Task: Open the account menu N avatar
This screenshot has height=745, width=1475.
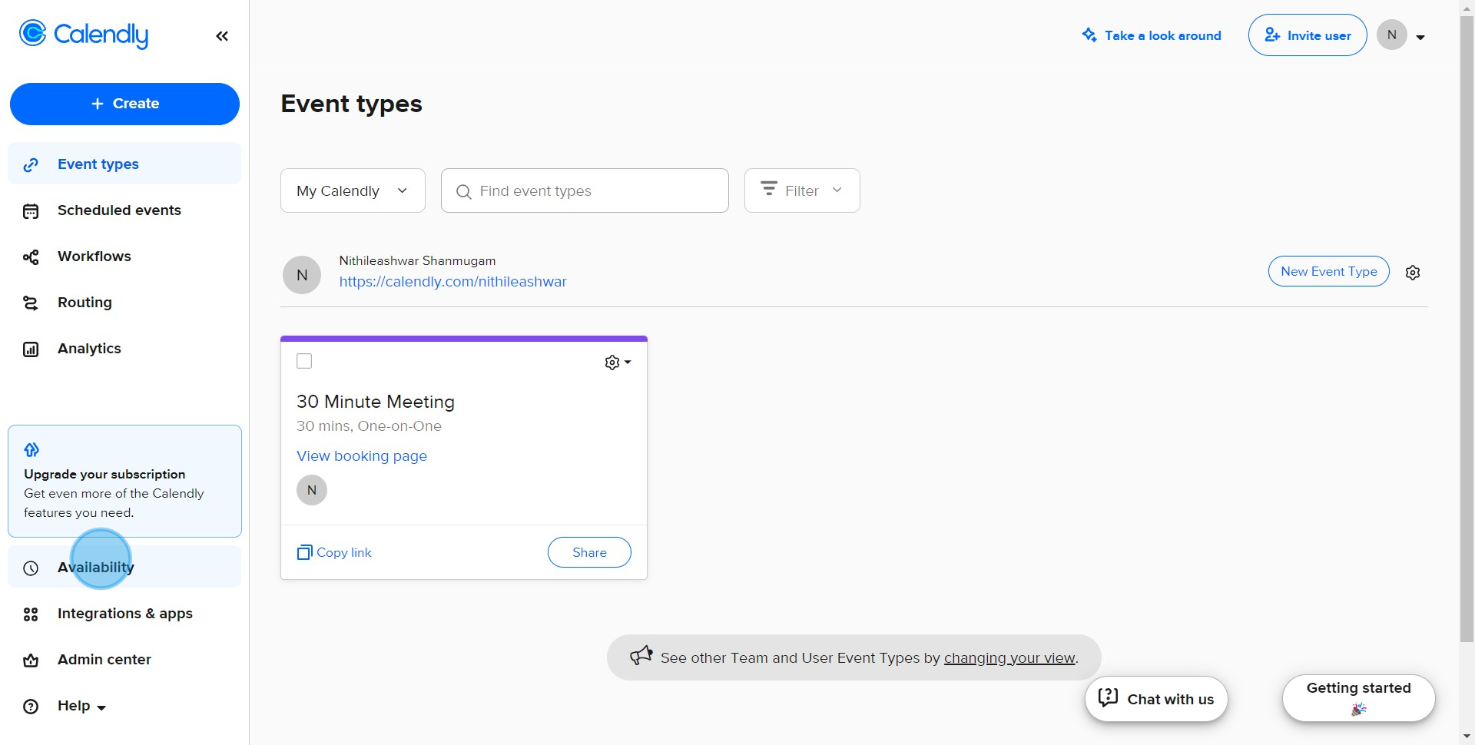Action: (1400, 35)
